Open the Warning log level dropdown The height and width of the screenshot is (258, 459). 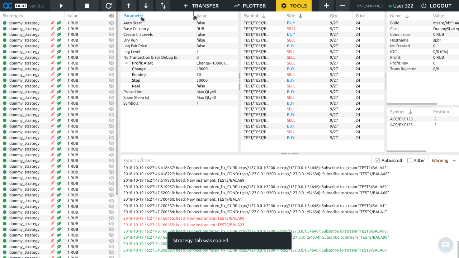pos(444,161)
